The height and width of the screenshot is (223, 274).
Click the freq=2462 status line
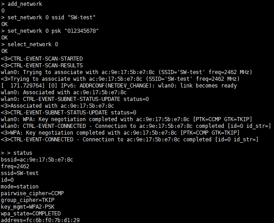click(x=15, y=166)
